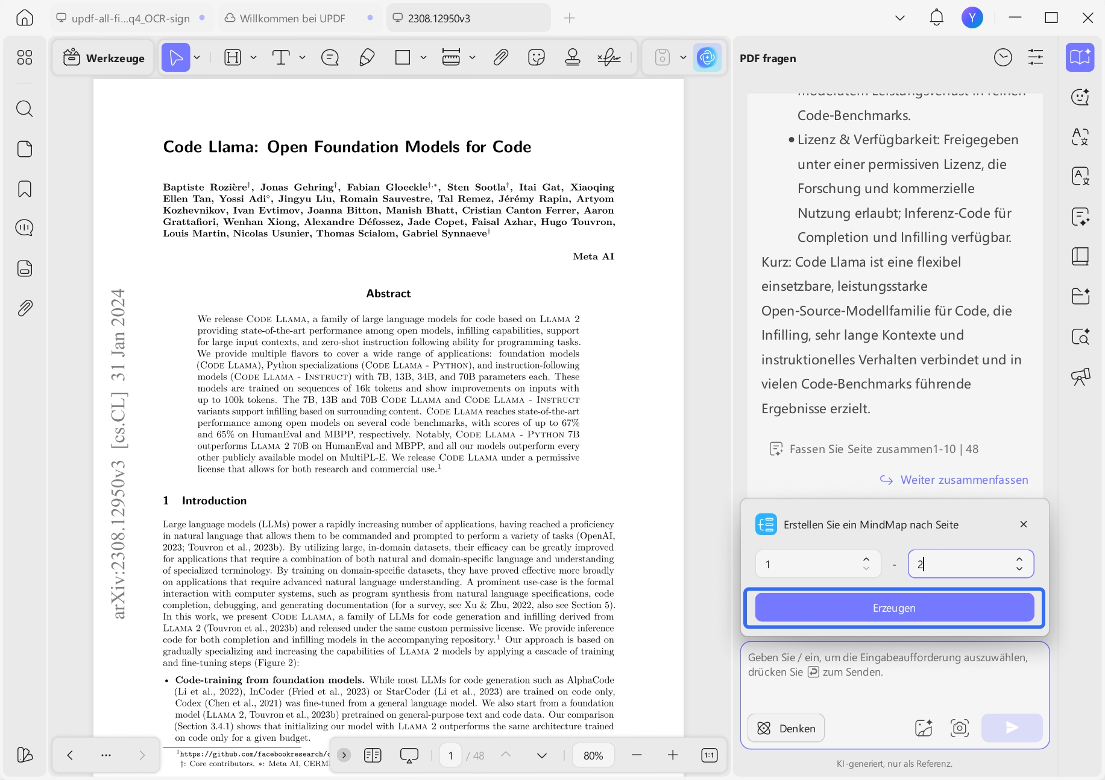The height and width of the screenshot is (780, 1105).
Task: Select the stamp tool
Action: pyautogui.click(x=573, y=58)
